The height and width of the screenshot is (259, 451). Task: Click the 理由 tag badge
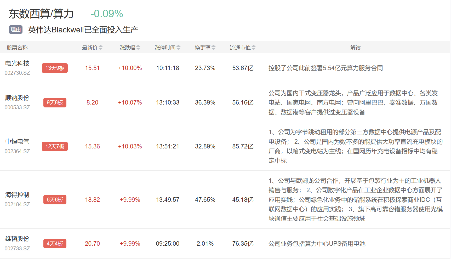tap(16, 30)
